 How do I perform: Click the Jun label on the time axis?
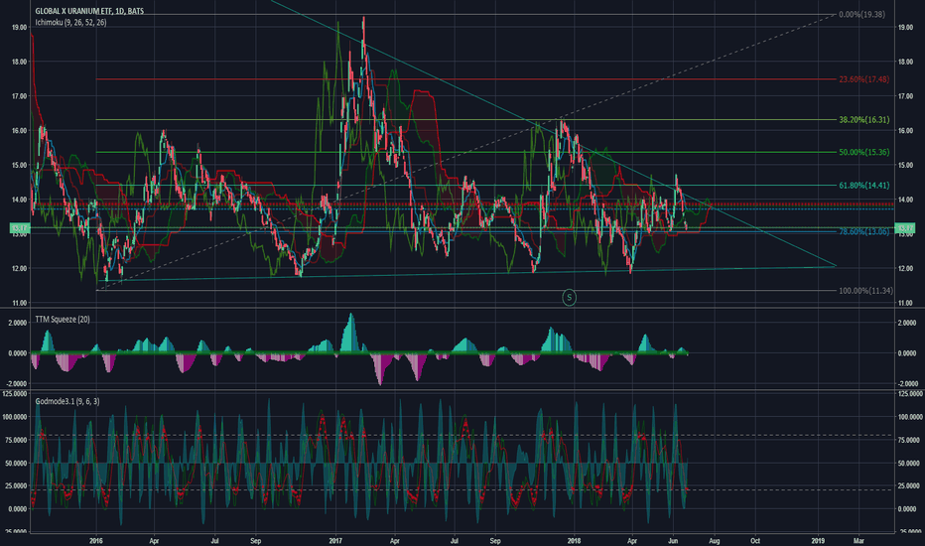[673, 541]
